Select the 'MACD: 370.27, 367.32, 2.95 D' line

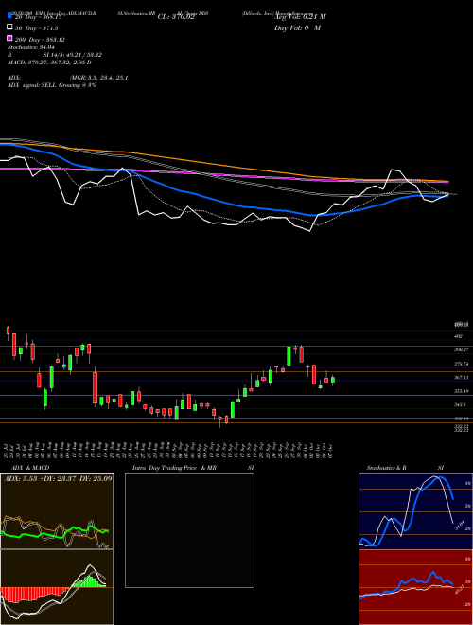[x=49, y=62]
